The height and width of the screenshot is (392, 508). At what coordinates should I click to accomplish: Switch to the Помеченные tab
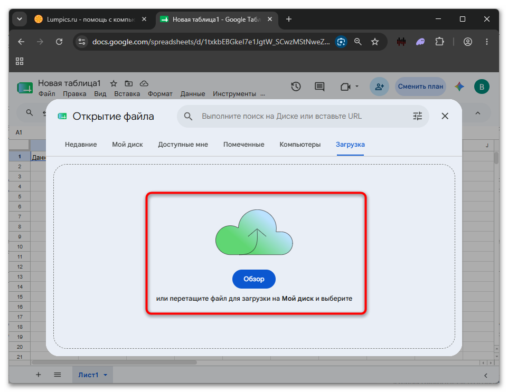coord(243,145)
